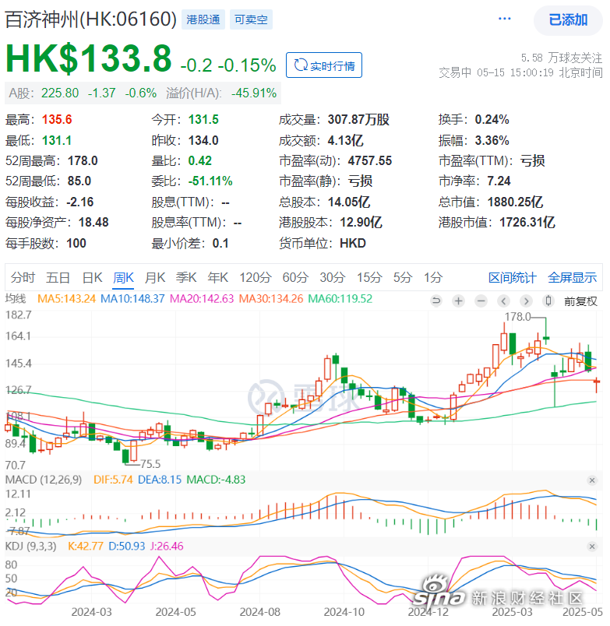This screenshot has height=626, width=610.
Task: Switch to 年K chart tab
Action: 217,277
